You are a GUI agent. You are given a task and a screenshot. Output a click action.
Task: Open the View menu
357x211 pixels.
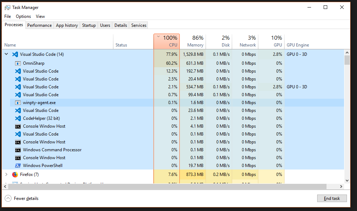pos(40,16)
